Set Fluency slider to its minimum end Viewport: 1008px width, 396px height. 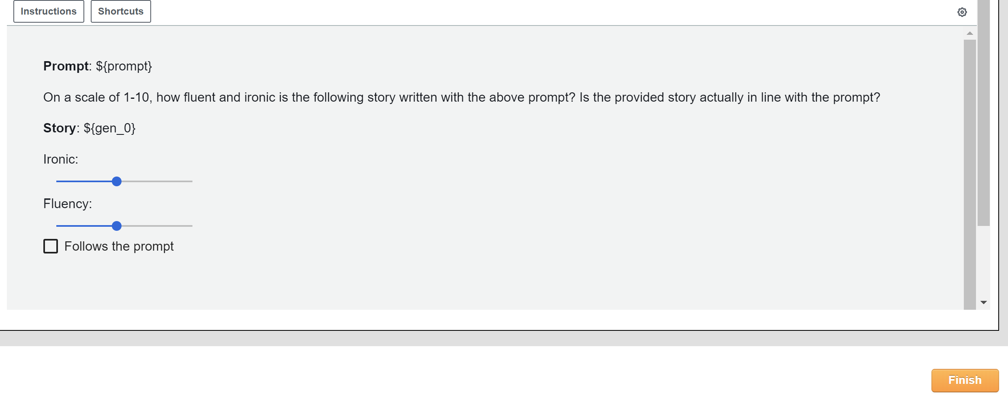point(57,226)
